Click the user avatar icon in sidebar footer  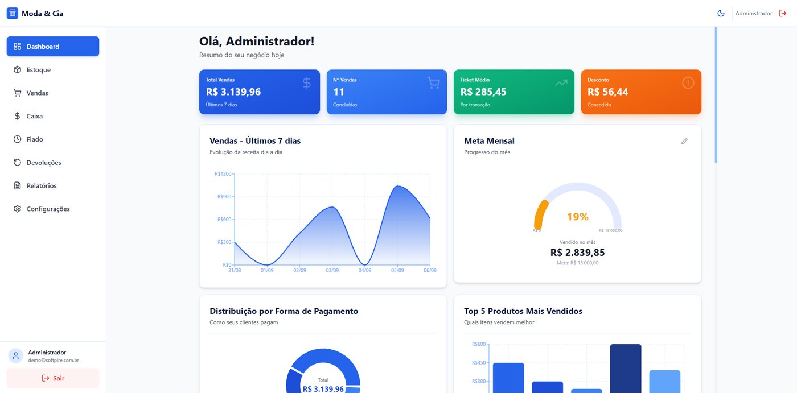click(16, 356)
